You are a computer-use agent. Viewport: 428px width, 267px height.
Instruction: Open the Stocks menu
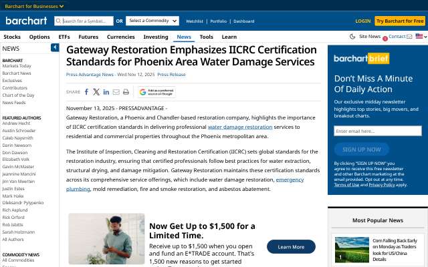[x=12, y=37]
